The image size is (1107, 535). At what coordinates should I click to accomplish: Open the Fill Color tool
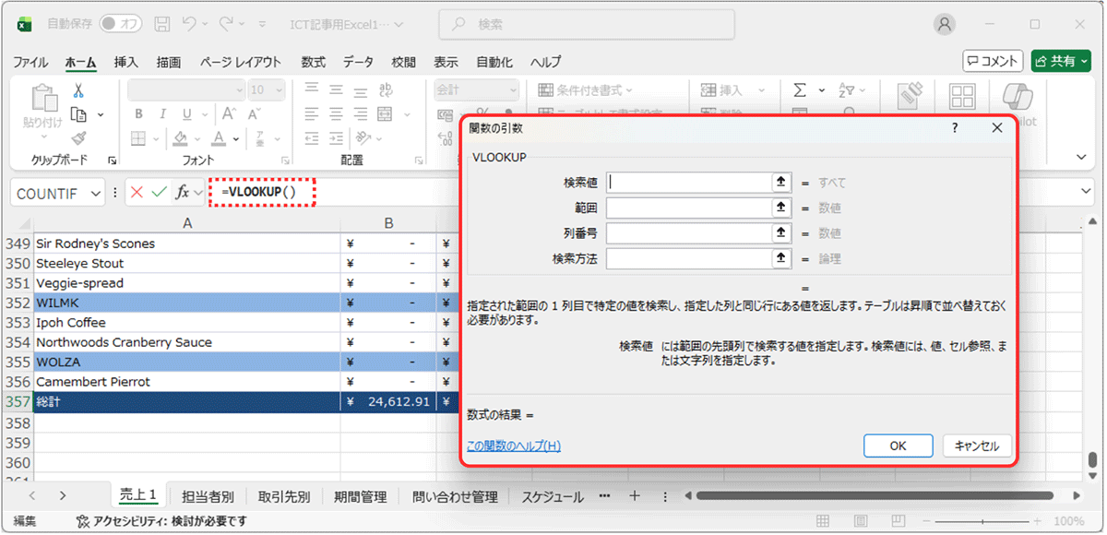coord(180,139)
